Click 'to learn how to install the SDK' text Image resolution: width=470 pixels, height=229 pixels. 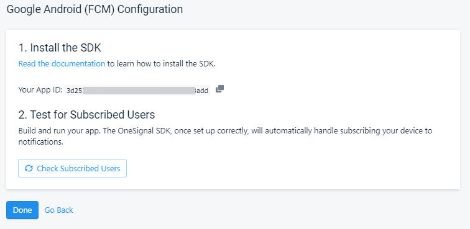[161, 64]
